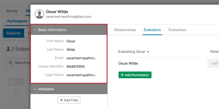Image resolution: width=219 pixels, height=109 pixels.
Task: Open the Survey tab
Action: click(12, 11)
